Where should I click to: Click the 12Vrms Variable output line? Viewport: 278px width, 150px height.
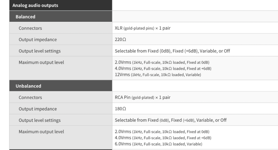[158, 74]
